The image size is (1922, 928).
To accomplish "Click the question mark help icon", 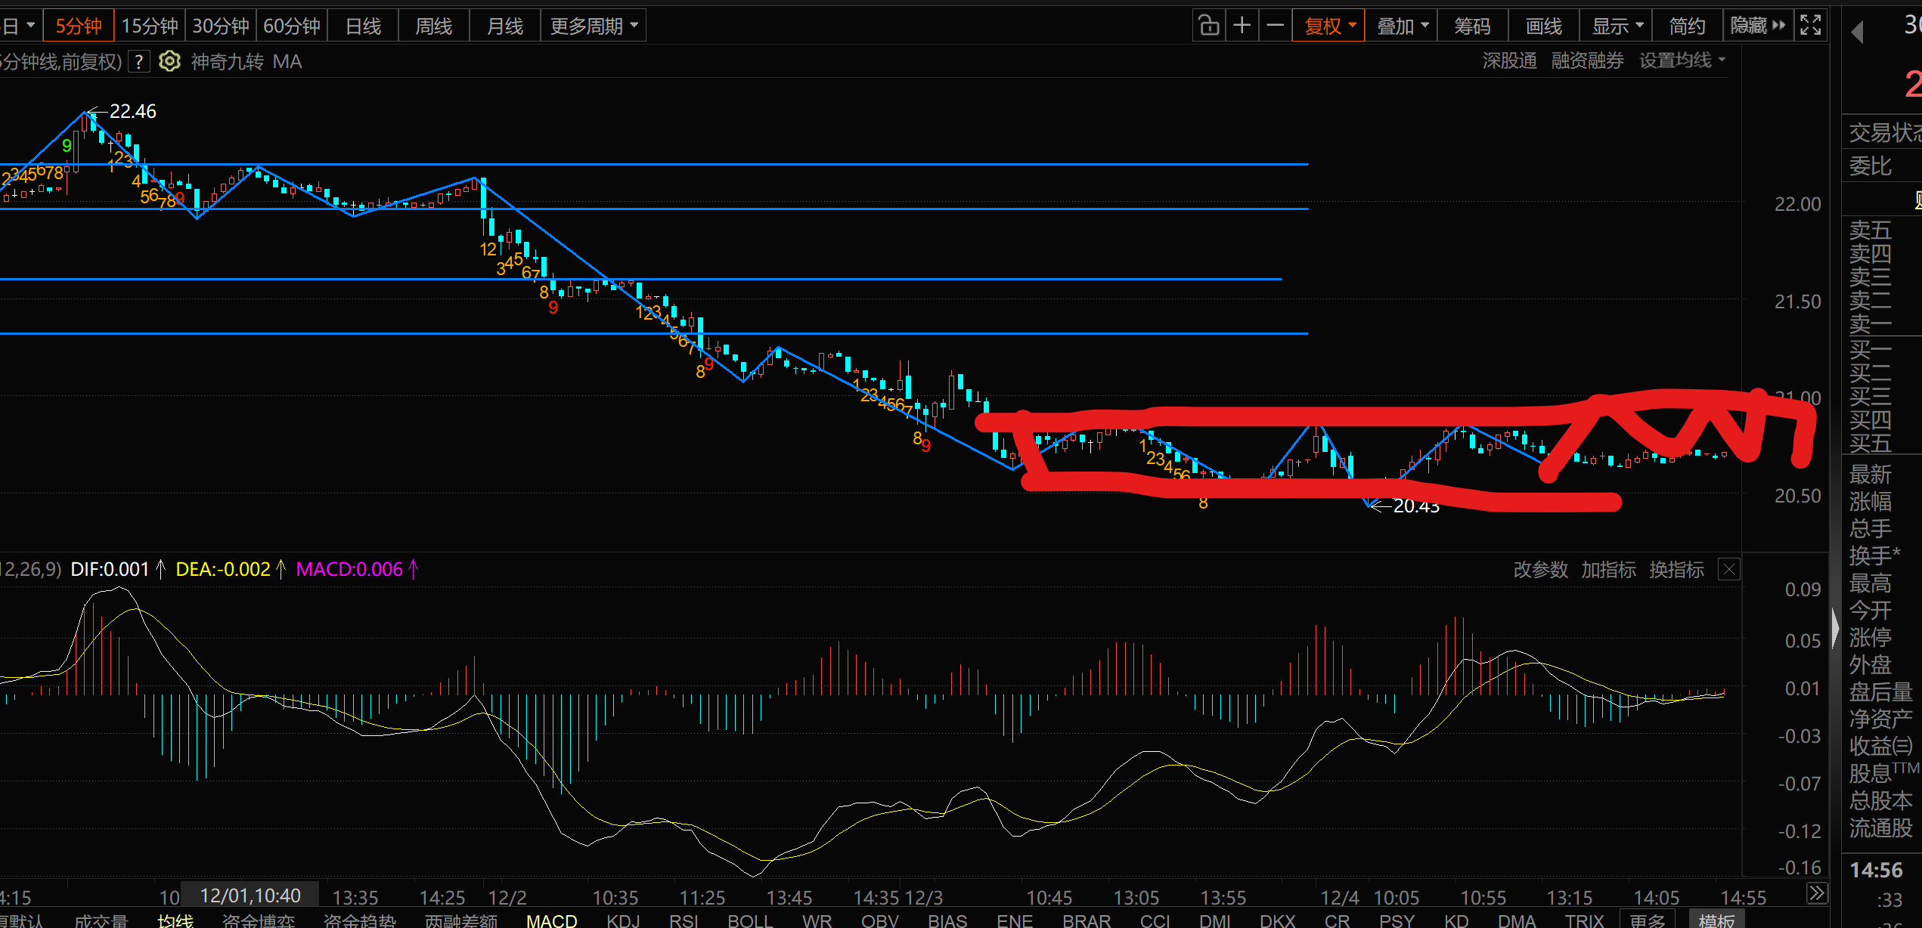I will pyautogui.click(x=139, y=61).
